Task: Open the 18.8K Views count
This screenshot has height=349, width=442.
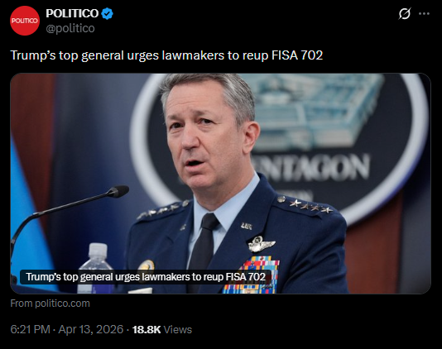Action: (162, 329)
